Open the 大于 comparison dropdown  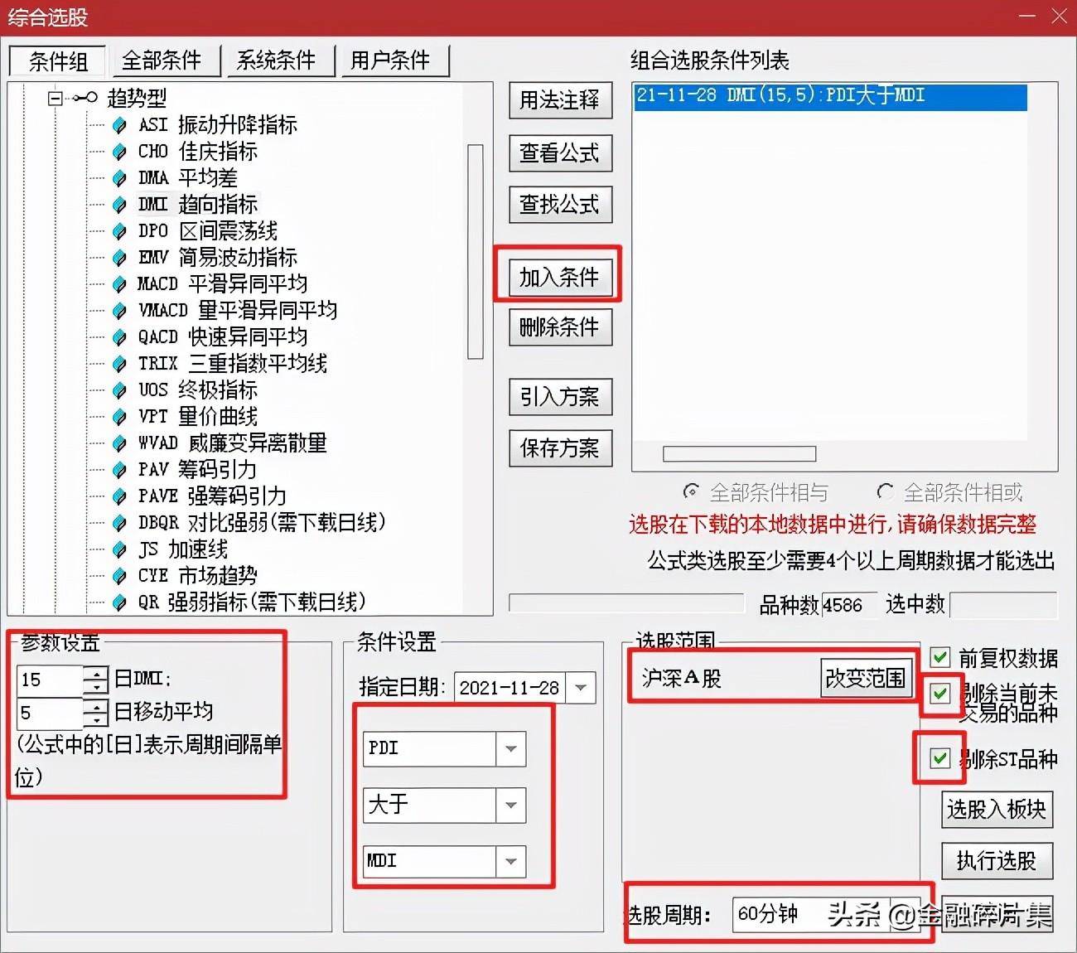(x=510, y=805)
